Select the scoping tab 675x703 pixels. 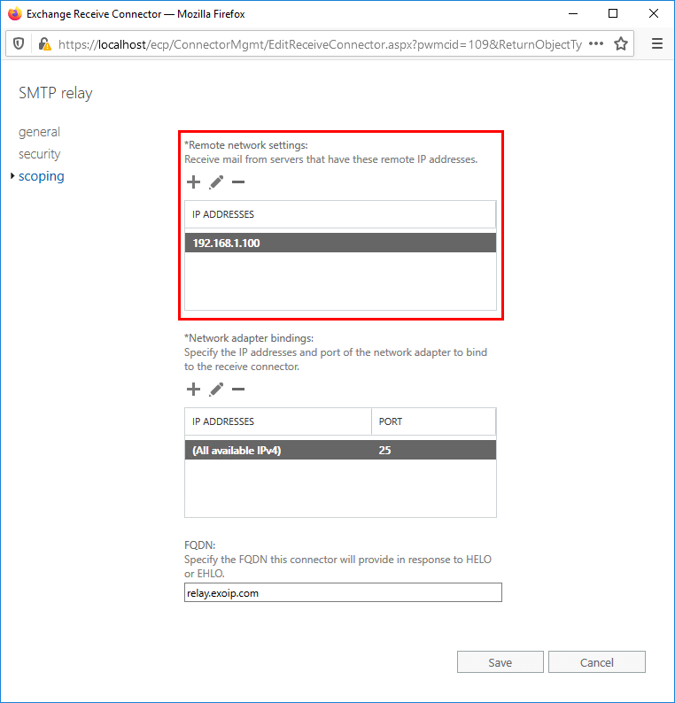[42, 176]
